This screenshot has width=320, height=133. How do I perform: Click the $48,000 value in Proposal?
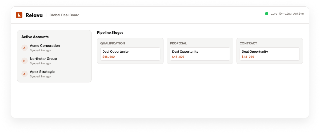tap(178, 57)
